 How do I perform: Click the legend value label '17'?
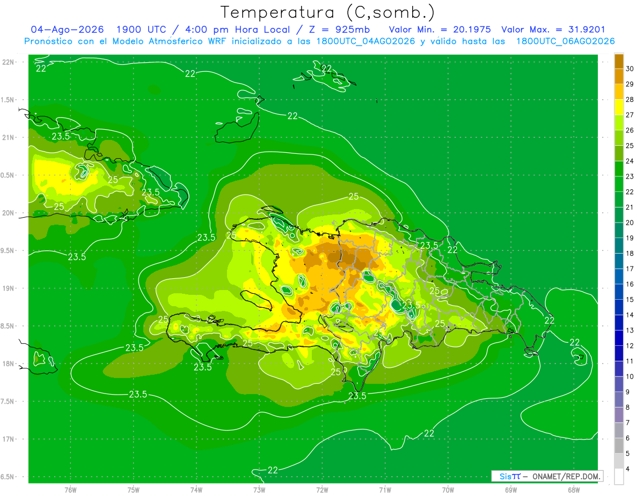coord(631,269)
